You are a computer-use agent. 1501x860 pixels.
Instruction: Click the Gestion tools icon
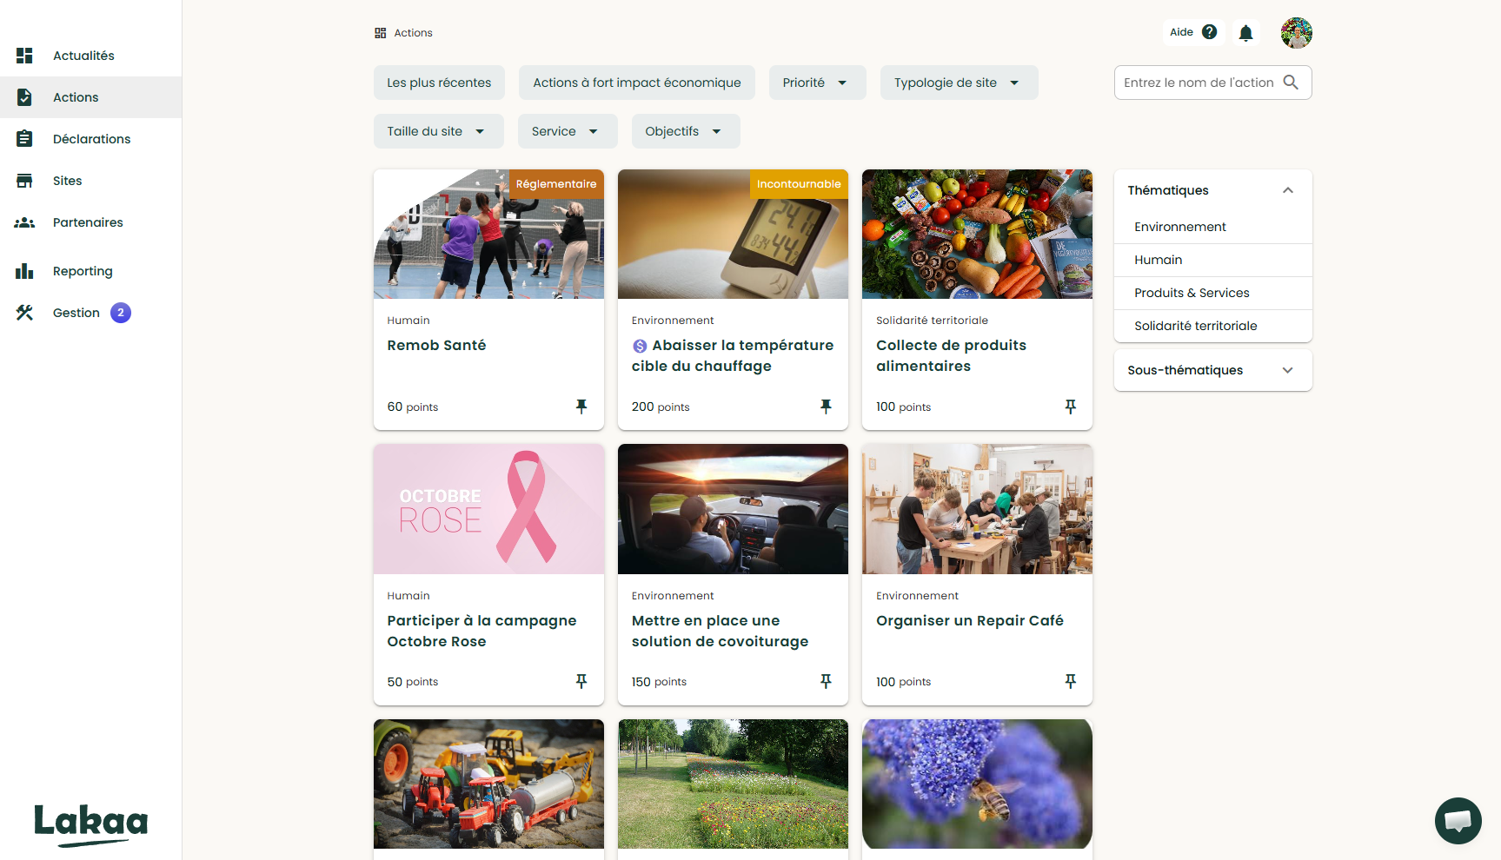pos(24,313)
